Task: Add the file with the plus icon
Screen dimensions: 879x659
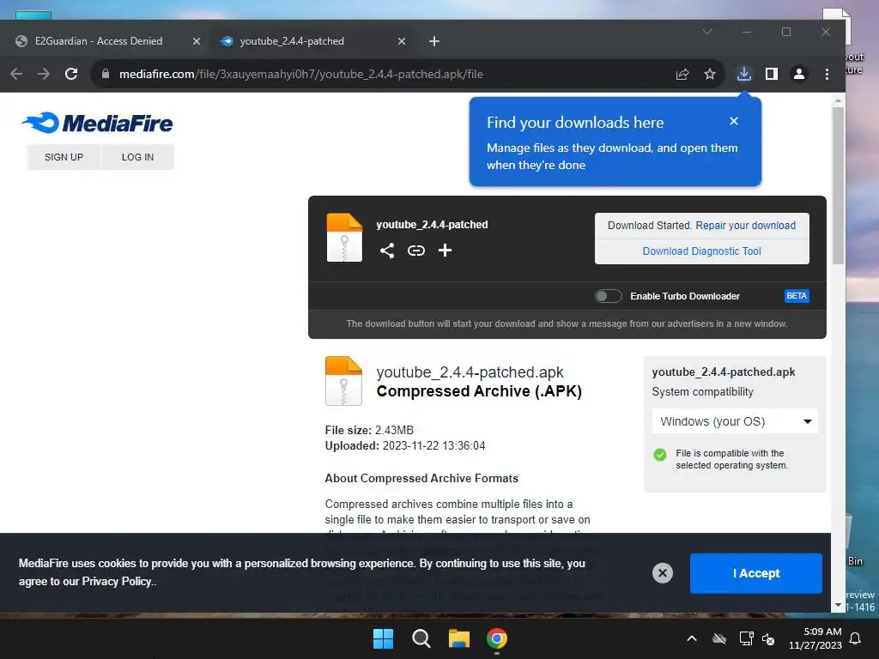Action: point(446,250)
